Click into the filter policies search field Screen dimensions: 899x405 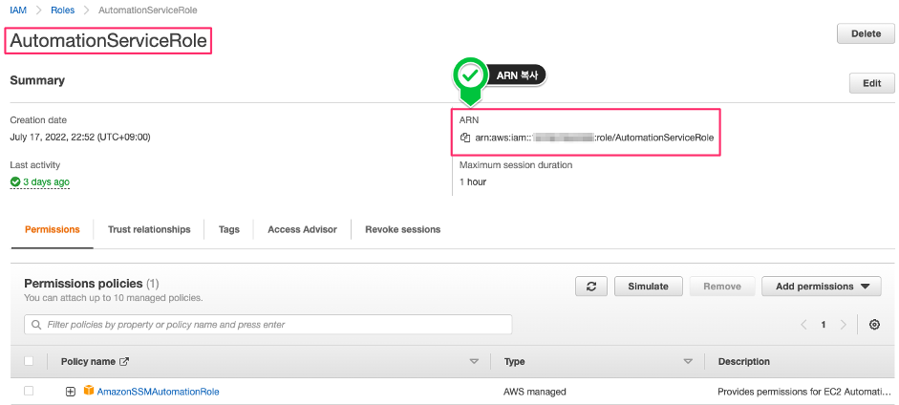coord(268,324)
